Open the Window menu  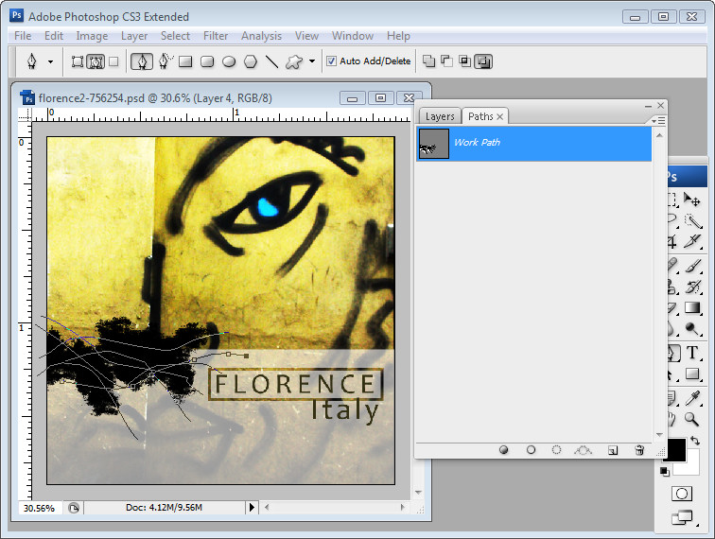point(353,36)
